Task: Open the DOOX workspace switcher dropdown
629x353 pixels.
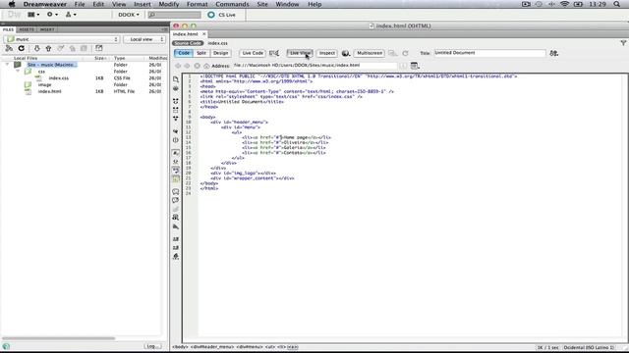Action: [129, 15]
